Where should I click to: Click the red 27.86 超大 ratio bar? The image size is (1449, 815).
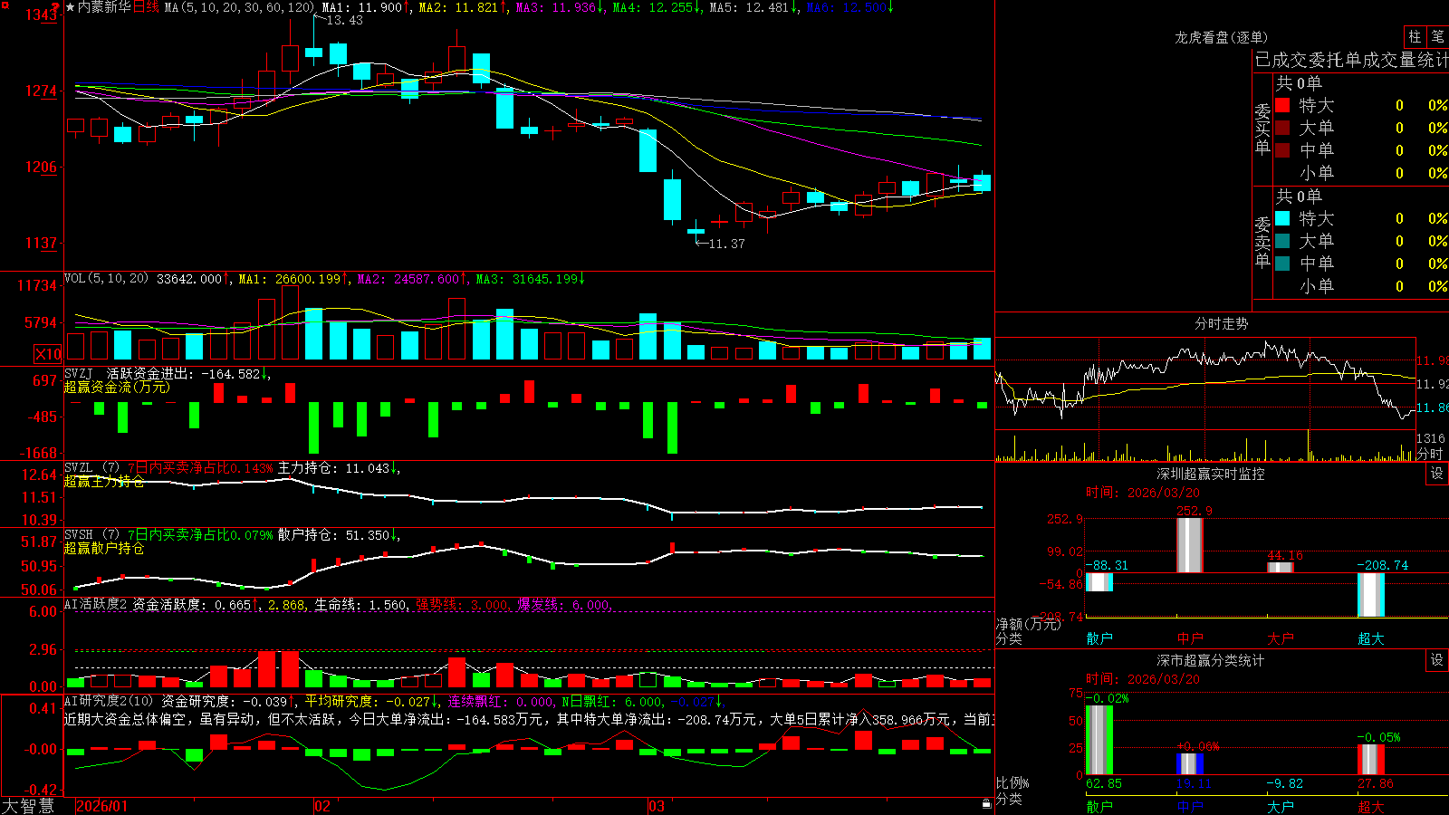click(x=1371, y=760)
